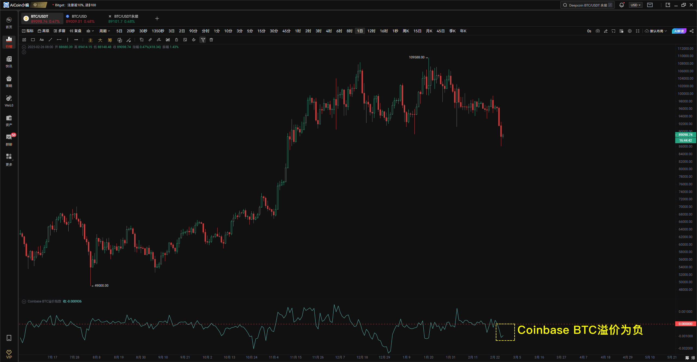Viewport: 697px width, 362px height.
Task: Toggle the lock drawings icon
Action: (x=176, y=40)
